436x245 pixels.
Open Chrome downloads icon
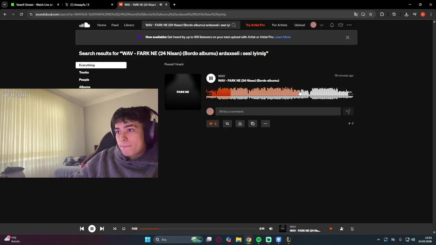pos(406,14)
